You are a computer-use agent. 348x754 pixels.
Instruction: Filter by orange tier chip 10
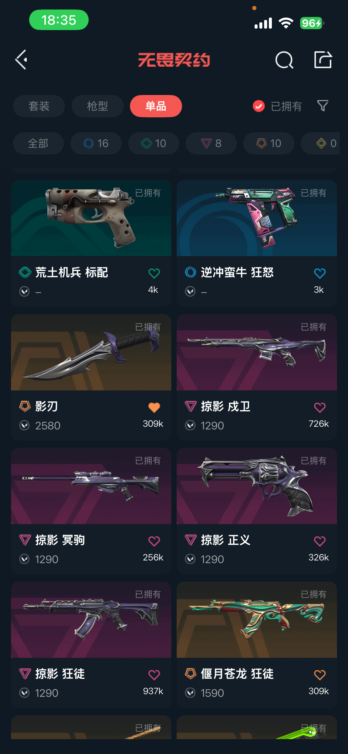click(x=269, y=143)
